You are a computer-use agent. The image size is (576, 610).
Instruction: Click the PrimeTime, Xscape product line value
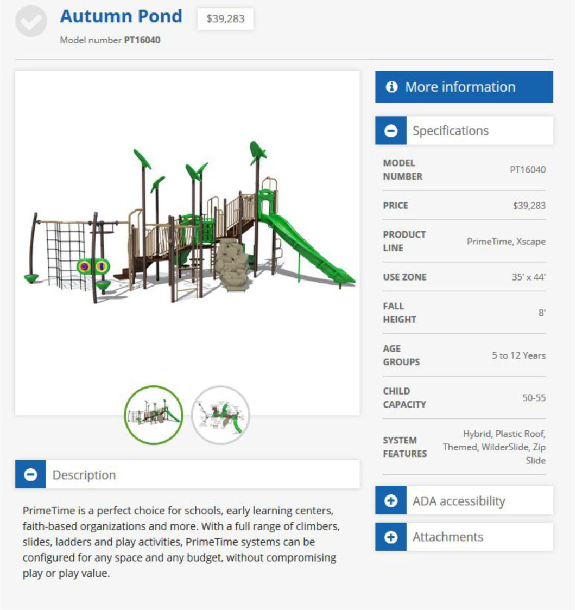[x=506, y=242]
